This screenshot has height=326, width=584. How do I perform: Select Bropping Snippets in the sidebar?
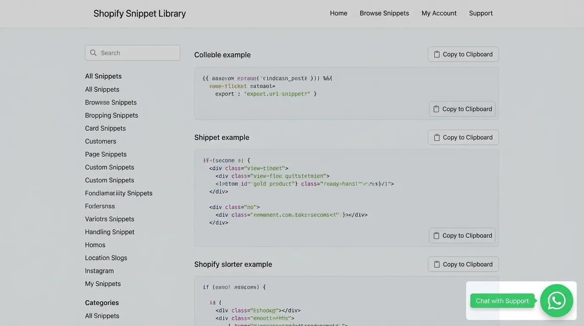pyautogui.click(x=112, y=115)
